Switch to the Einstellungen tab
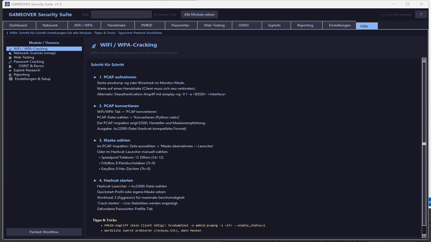 click(x=340, y=25)
